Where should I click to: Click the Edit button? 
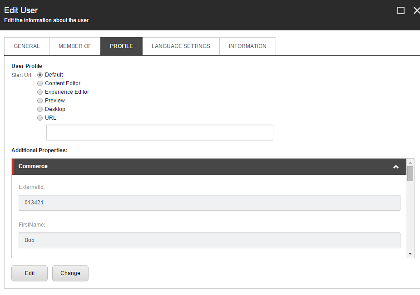tap(30, 273)
